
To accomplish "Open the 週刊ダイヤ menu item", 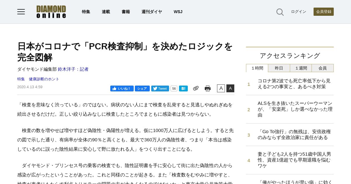I will [152, 12].
